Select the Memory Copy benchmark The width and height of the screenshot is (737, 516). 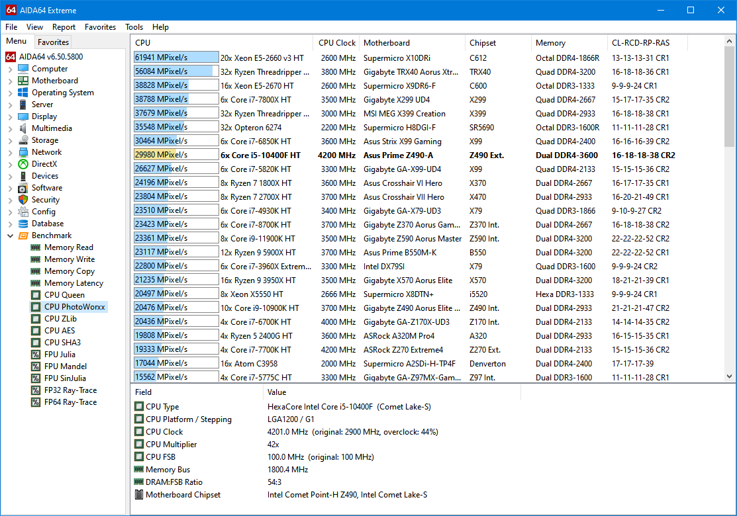(69, 271)
